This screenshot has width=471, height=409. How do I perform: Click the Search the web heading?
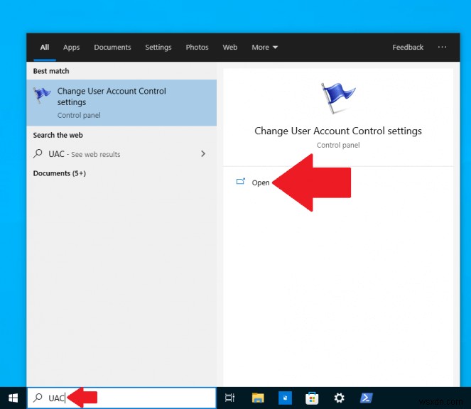(58, 135)
